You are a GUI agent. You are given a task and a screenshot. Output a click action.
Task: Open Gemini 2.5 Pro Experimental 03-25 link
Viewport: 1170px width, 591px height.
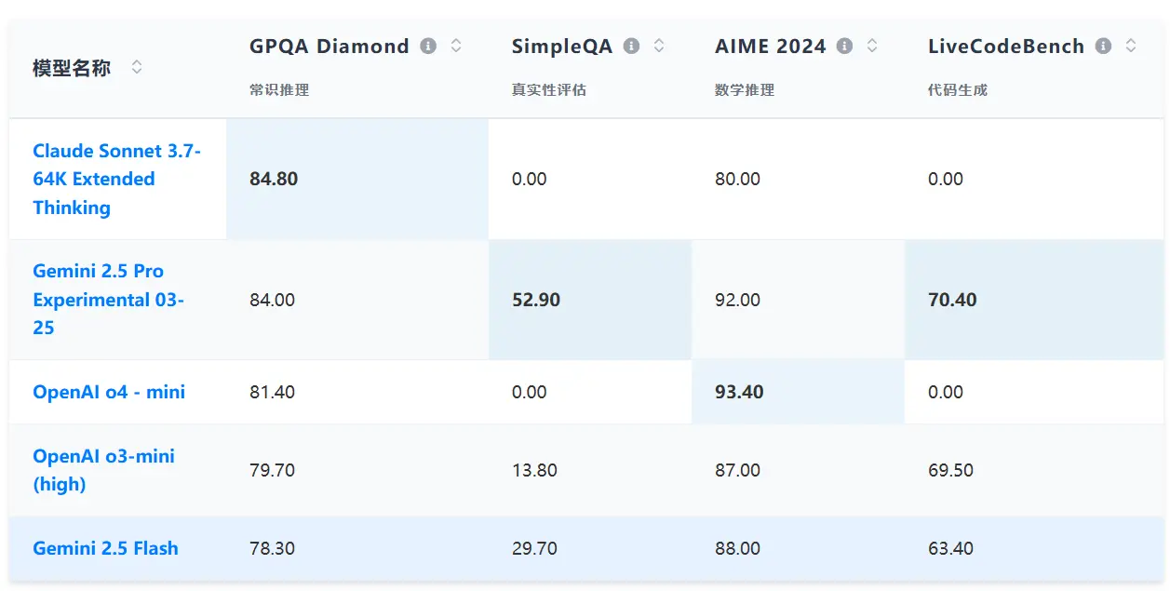[108, 300]
